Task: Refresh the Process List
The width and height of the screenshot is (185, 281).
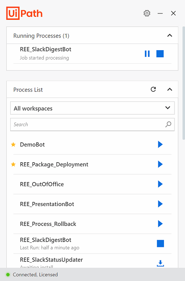Action: click(x=153, y=89)
